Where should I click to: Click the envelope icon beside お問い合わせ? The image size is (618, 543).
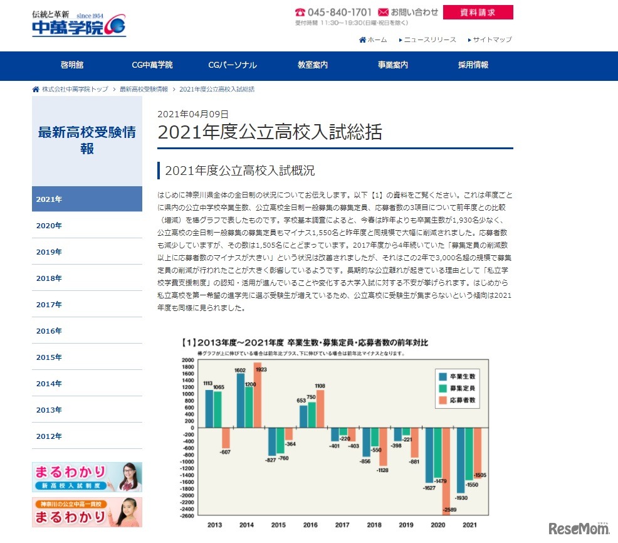tap(382, 11)
